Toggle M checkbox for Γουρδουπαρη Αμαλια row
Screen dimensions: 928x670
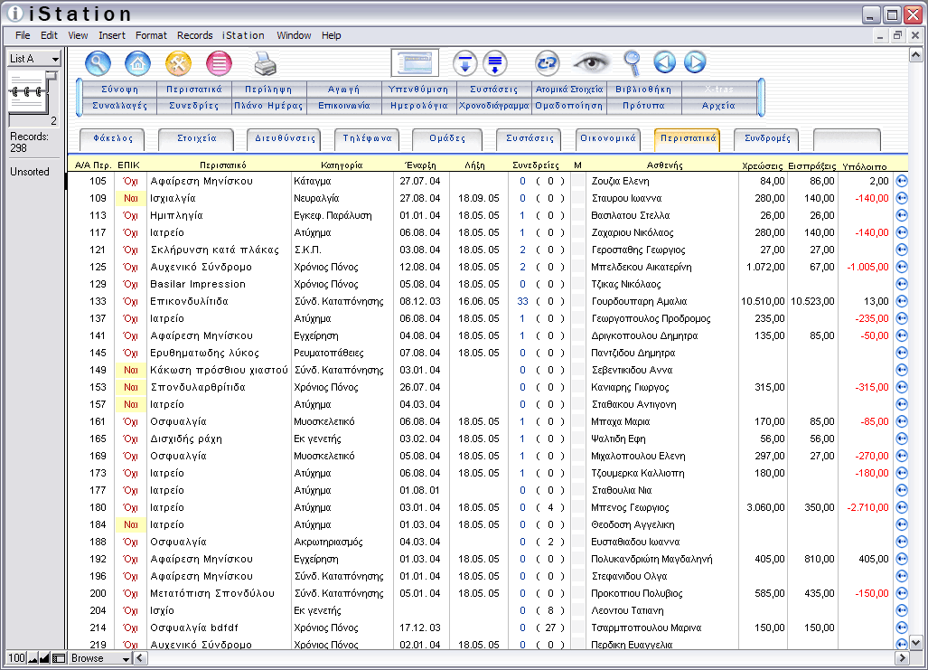pyautogui.click(x=578, y=301)
